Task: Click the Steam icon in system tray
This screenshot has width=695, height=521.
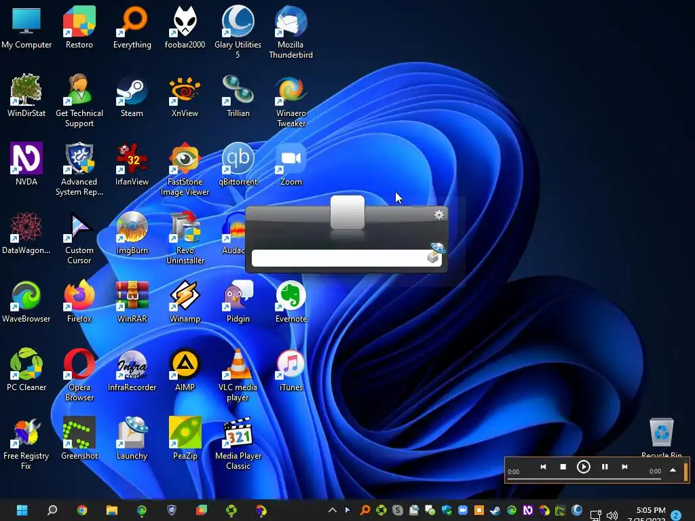Action: pos(495,510)
